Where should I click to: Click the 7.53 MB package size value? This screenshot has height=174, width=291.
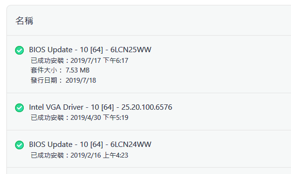tap(78, 70)
